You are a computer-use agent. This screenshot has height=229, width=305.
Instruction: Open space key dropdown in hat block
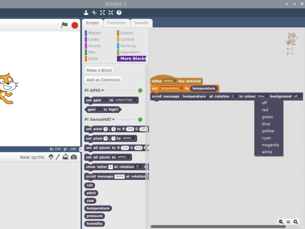pos(170,81)
